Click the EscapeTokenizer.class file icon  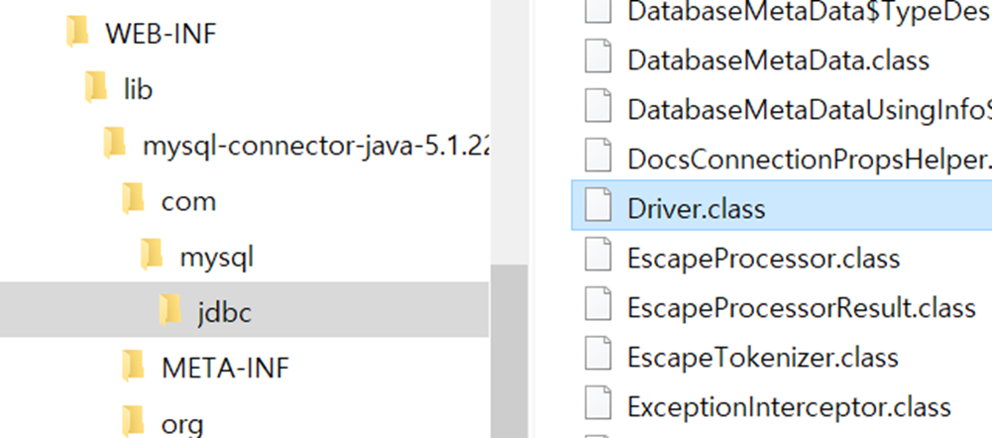point(598,354)
